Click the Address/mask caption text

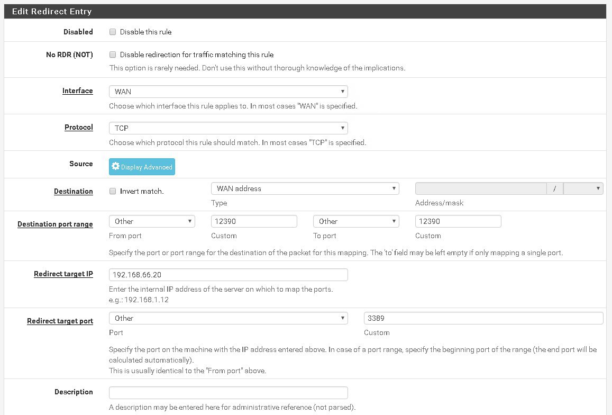pos(439,203)
